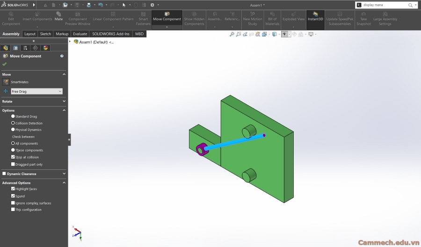The width and height of the screenshot is (421, 247).
Task: Switch to the Evaluate tab
Action: (80, 34)
